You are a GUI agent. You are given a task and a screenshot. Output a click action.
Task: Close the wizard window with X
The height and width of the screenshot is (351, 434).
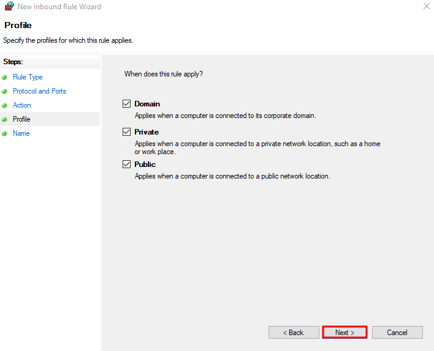pos(426,7)
